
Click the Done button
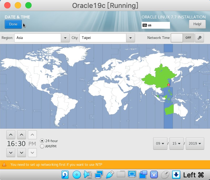tap(13, 24)
